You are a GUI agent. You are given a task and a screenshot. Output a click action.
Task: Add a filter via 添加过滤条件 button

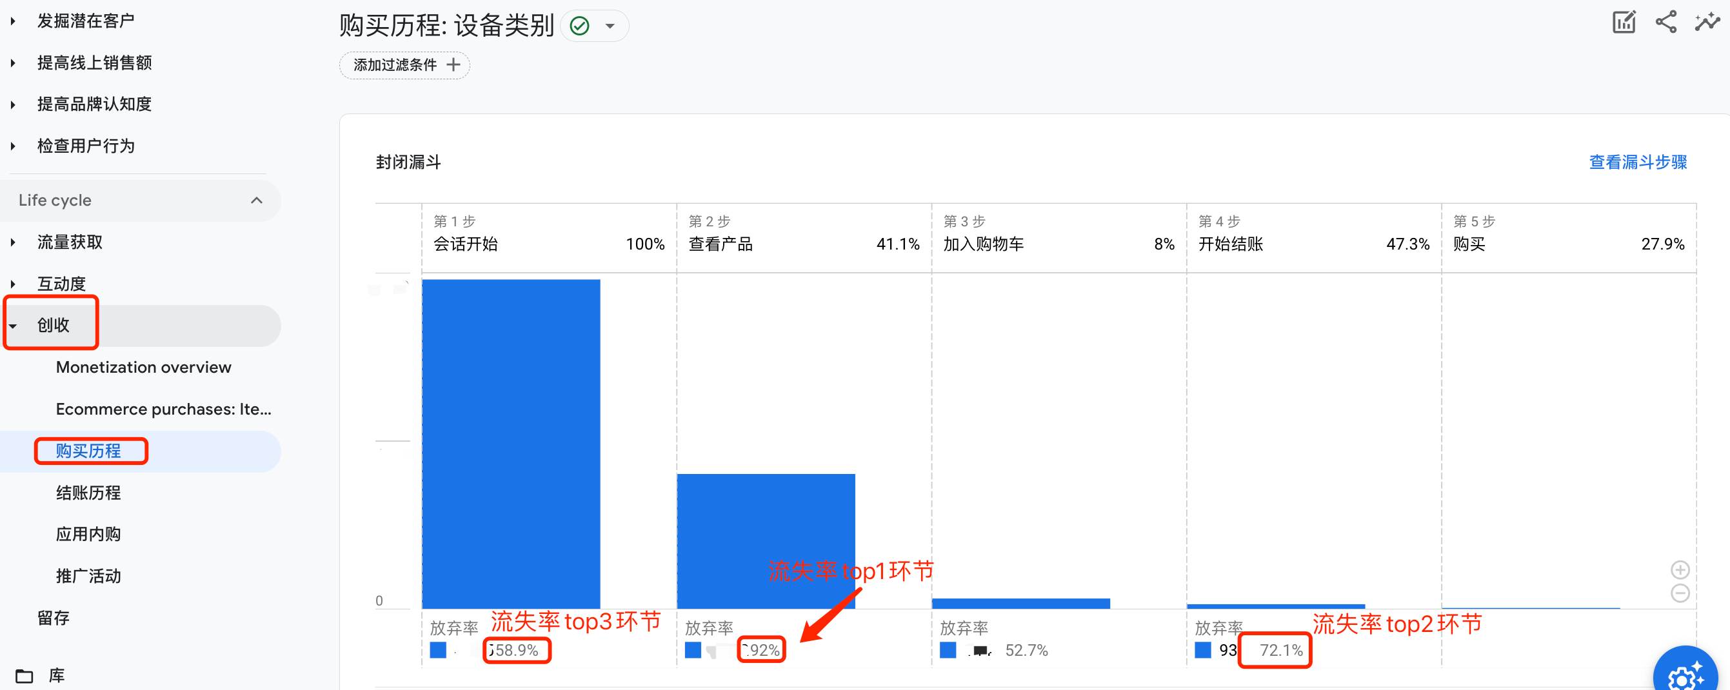(x=405, y=65)
